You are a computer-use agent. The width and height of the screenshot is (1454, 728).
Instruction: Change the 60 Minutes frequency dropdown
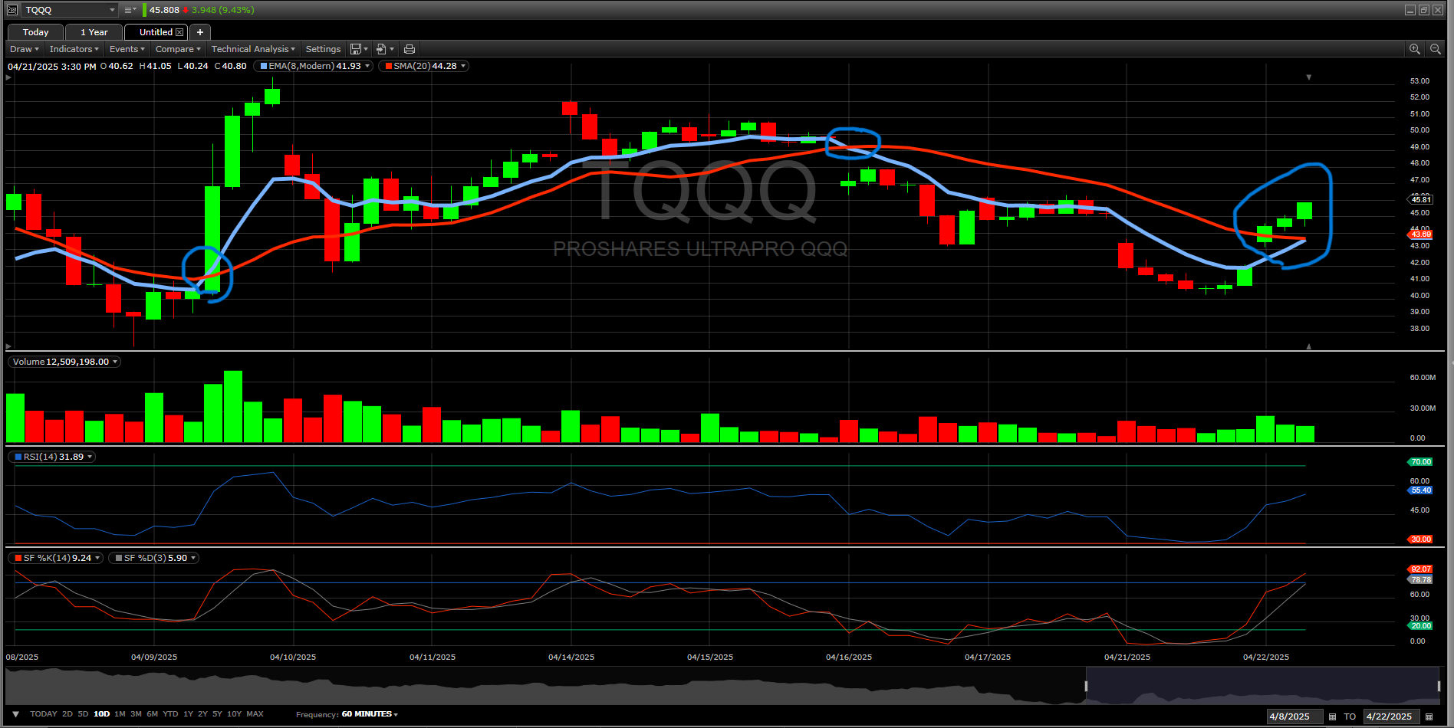click(x=370, y=714)
